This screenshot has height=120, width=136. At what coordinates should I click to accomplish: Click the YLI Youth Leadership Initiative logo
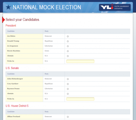[x=115, y=7]
